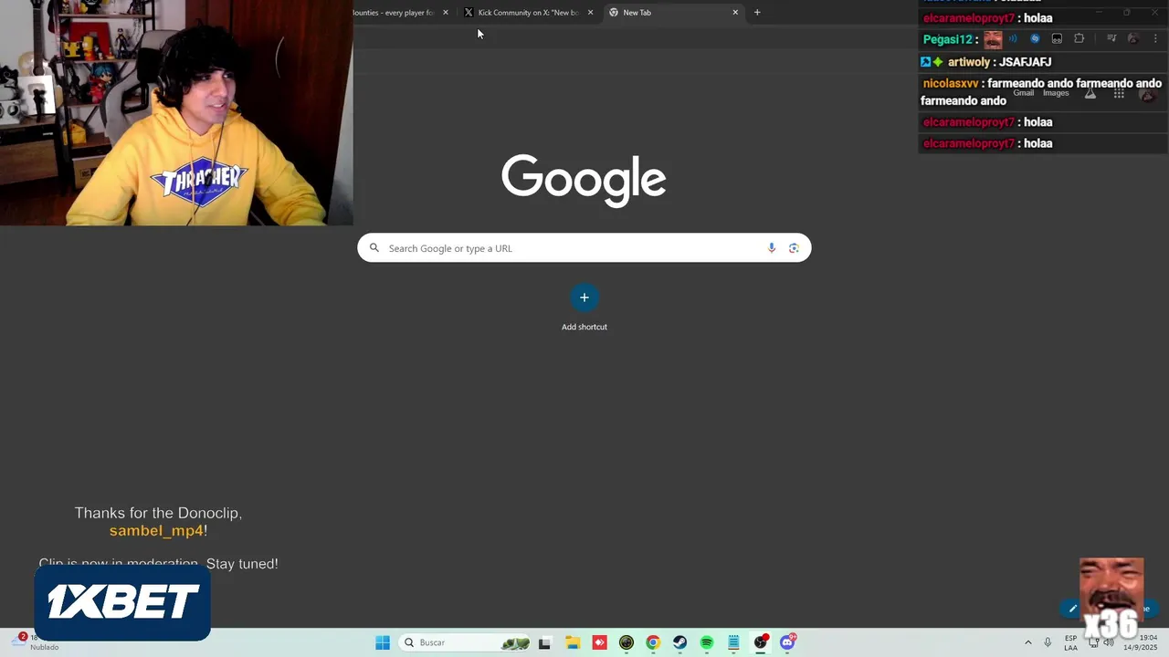Open the Gmail link
The width and height of the screenshot is (1169, 657).
pos(1023,93)
